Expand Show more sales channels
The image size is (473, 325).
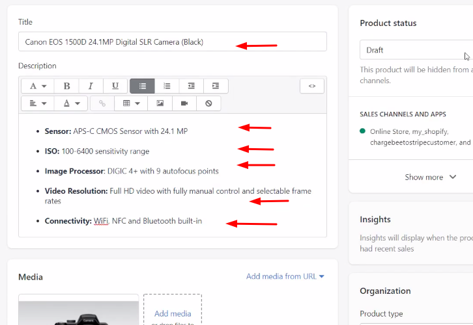[430, 177]
